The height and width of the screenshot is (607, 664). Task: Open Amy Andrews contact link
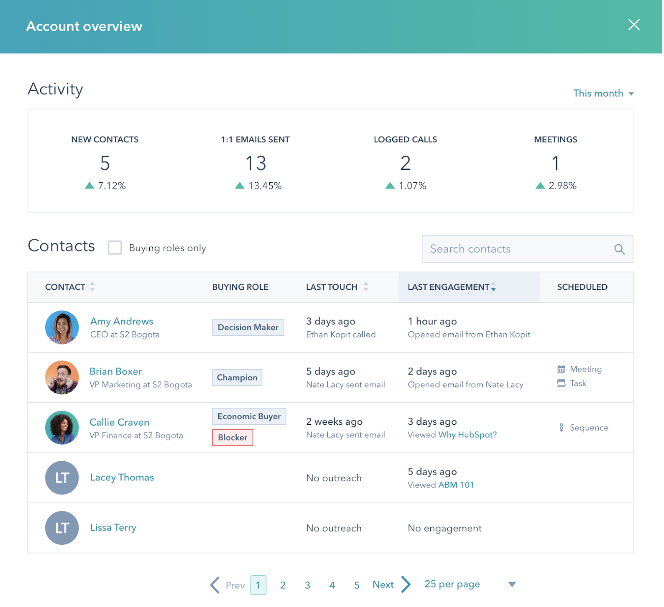point(122,321)
